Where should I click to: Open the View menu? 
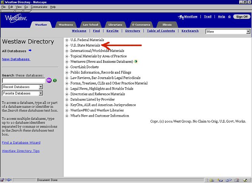(19, 7)
